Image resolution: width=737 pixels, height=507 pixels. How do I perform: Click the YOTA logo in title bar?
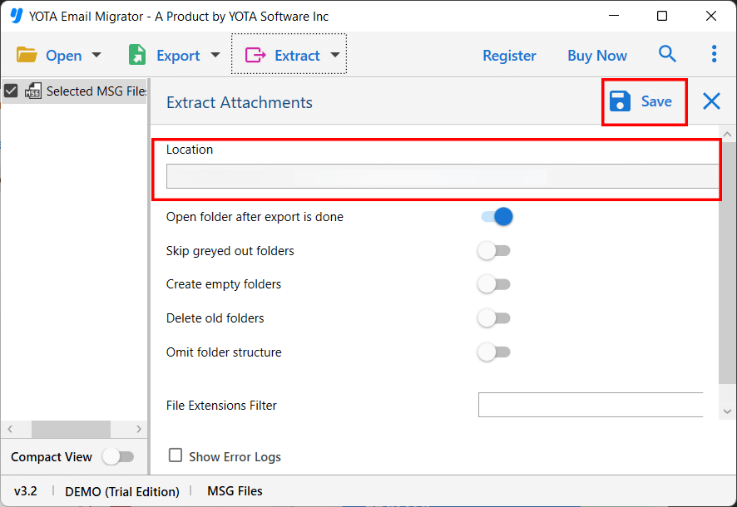tap(17, 16)
